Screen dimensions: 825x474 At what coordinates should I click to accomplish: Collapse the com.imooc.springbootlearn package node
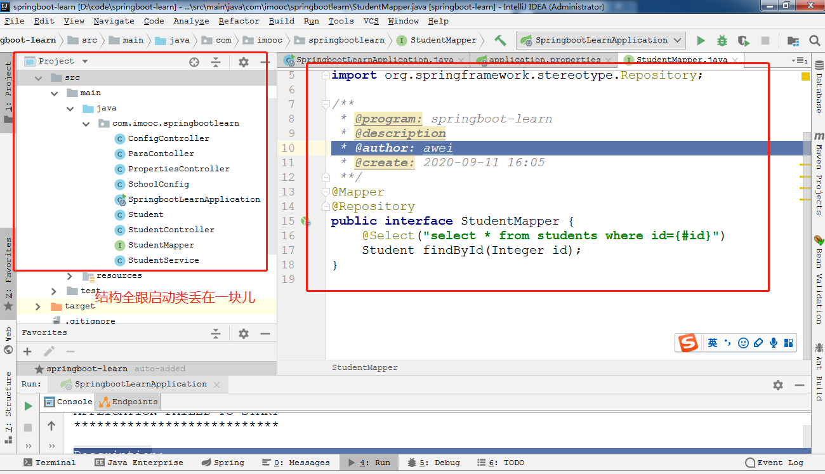tap(86, 124)
